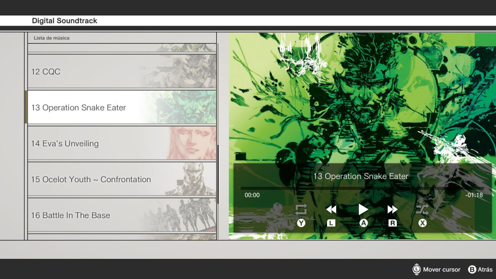496x279 pixels.
Task: Toggle the shuffle crossed-arrows icon
Action: [422, 210]
